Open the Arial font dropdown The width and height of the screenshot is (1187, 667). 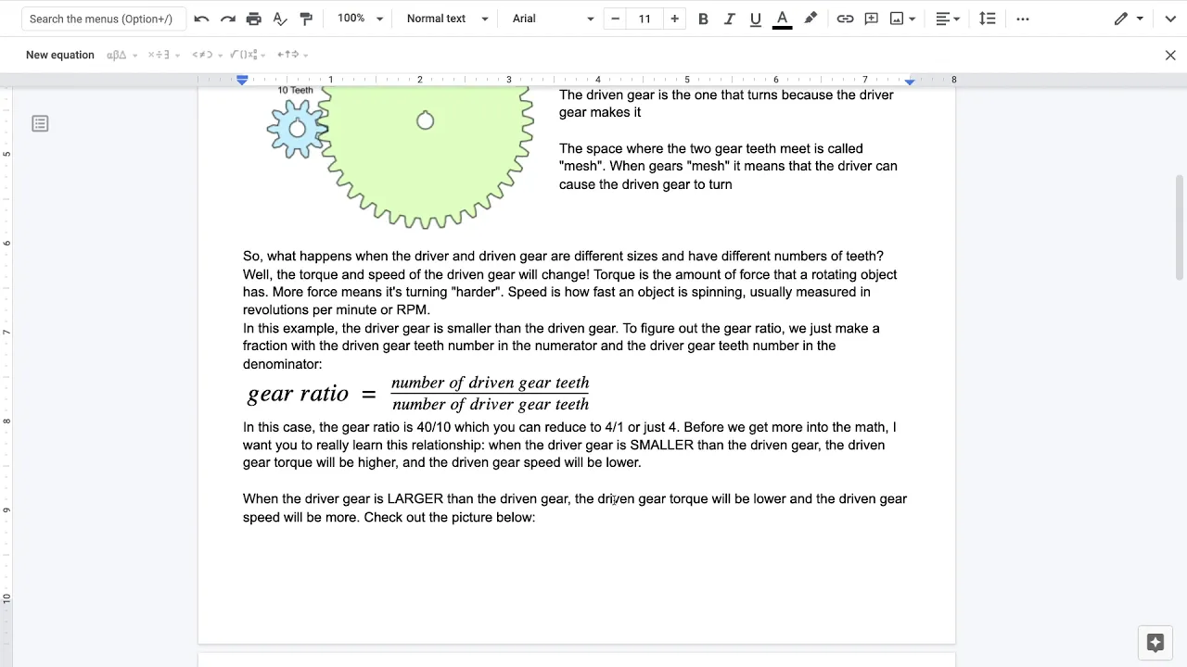553,19
